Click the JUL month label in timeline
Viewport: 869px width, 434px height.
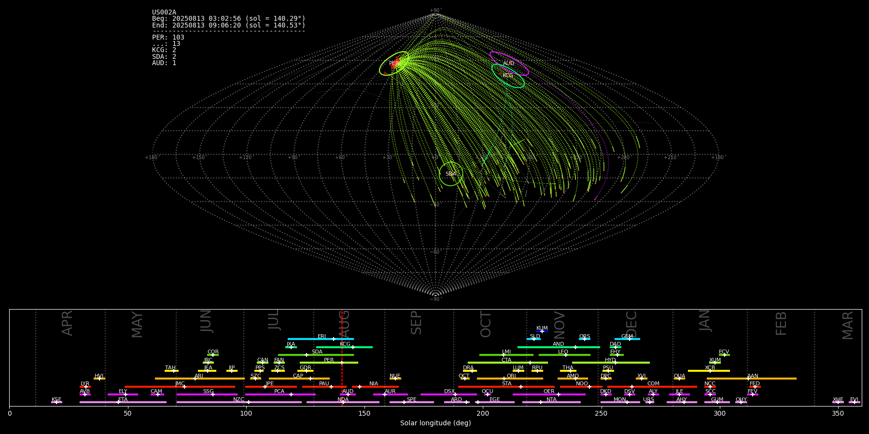pyautogui.click(x=274, y=320)
